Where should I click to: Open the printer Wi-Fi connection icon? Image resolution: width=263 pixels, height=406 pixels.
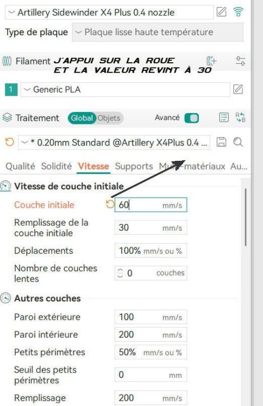(x=238, y=12)
